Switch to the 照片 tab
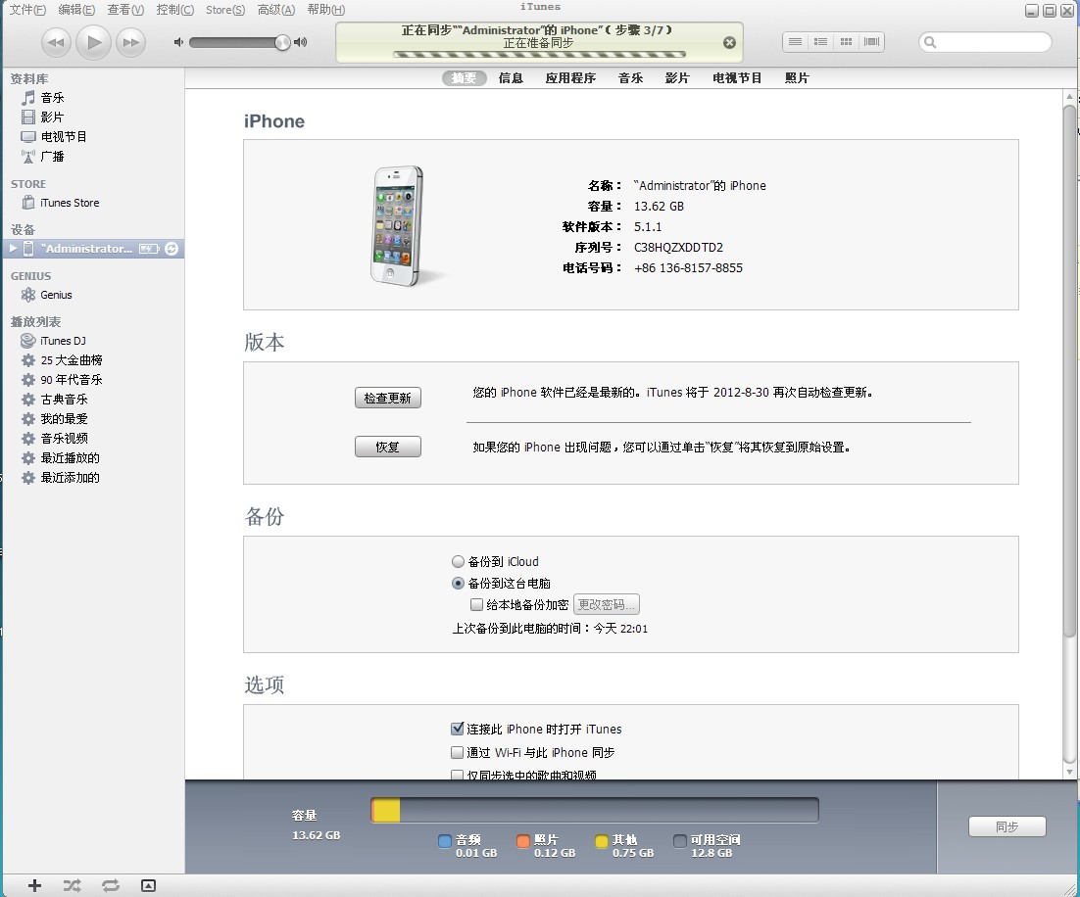This screenshot has height=897, width=1080. [x=796, y=78]
